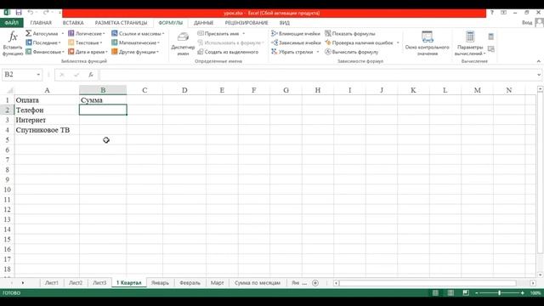Open Lookup and Reference (Ссылки и массивы) functions
The width and height of the screenshot is (544, 306).
point(138,34)
